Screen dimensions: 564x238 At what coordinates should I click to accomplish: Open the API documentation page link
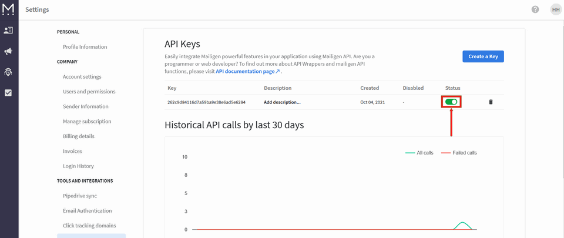(247, 71)
